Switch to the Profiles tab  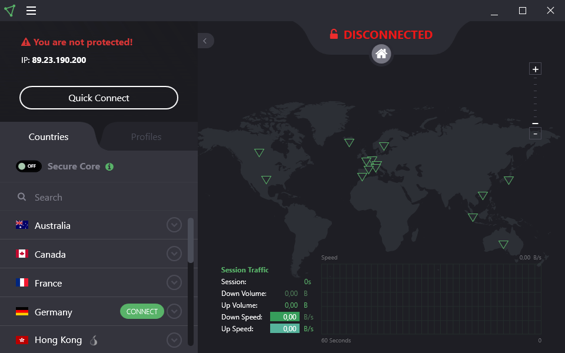147,137
